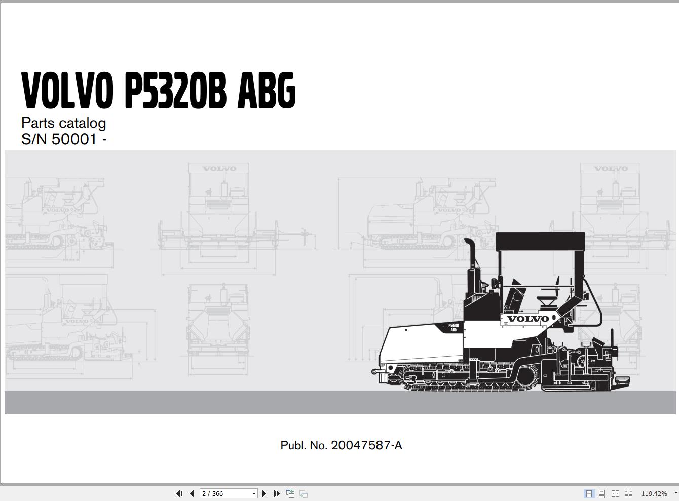The height and width of the screenshot is (501, 679).
Task: Click the Parts catalog subtitle
Action: (x=63, y=123)
